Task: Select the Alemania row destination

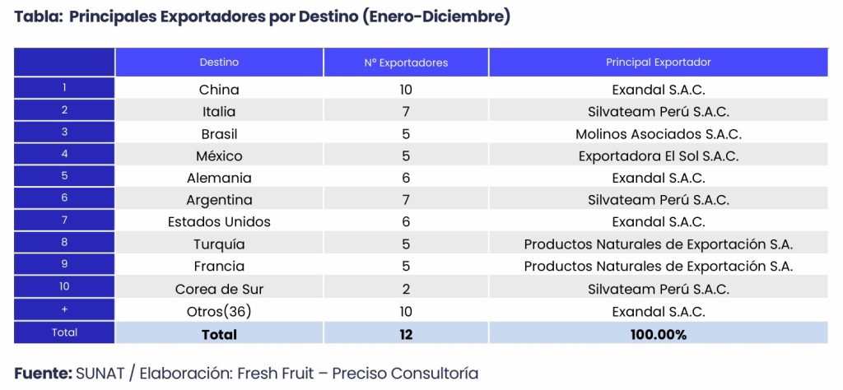Action: [219, 179]
